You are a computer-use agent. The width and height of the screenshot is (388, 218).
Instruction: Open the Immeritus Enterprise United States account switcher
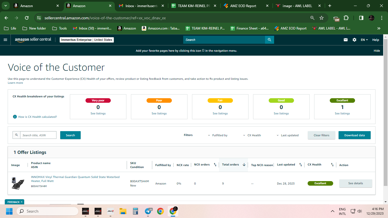(x=87, y=40)
